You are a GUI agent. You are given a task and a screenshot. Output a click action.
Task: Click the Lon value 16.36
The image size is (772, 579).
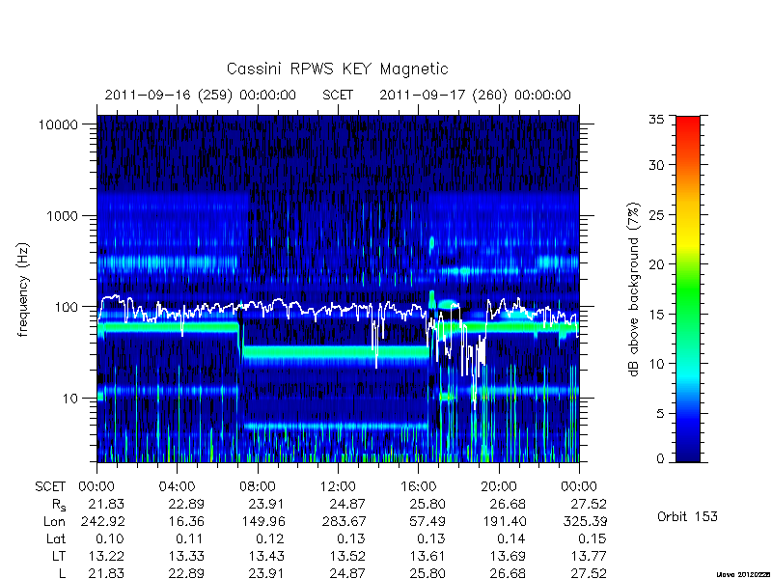(186, 521)
